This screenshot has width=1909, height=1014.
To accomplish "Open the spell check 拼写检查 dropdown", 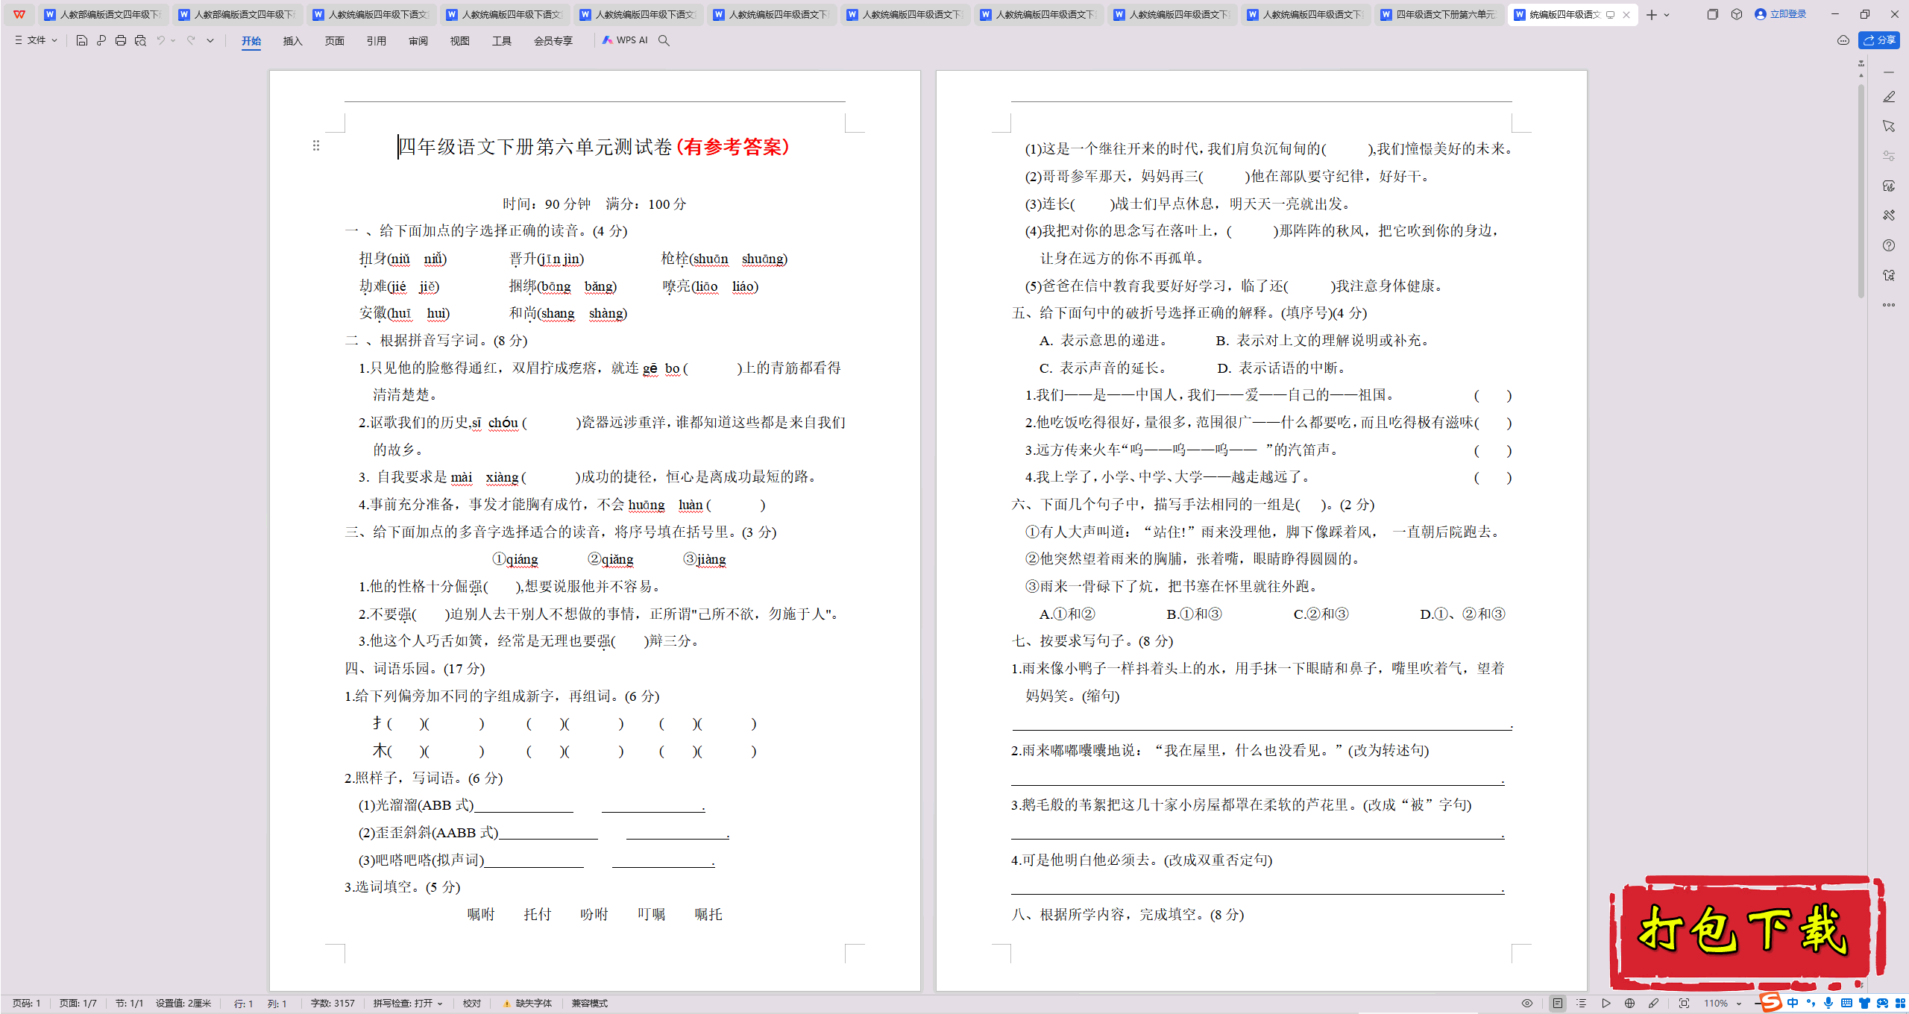I will 408,1004.
